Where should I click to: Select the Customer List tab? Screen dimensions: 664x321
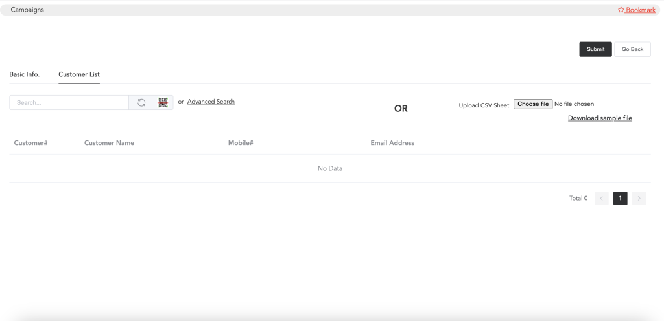click(79, 74)
